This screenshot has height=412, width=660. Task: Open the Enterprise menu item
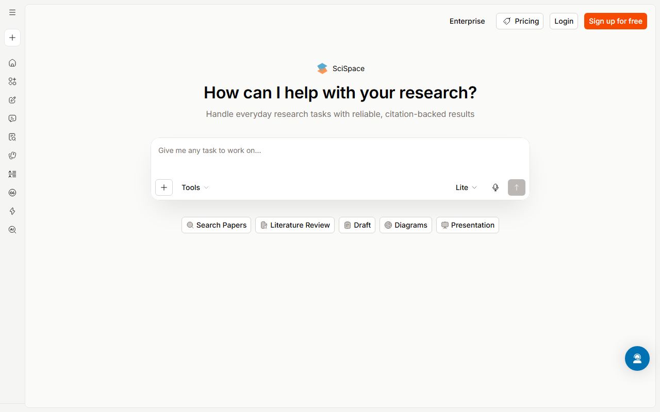tap(467, 21)
